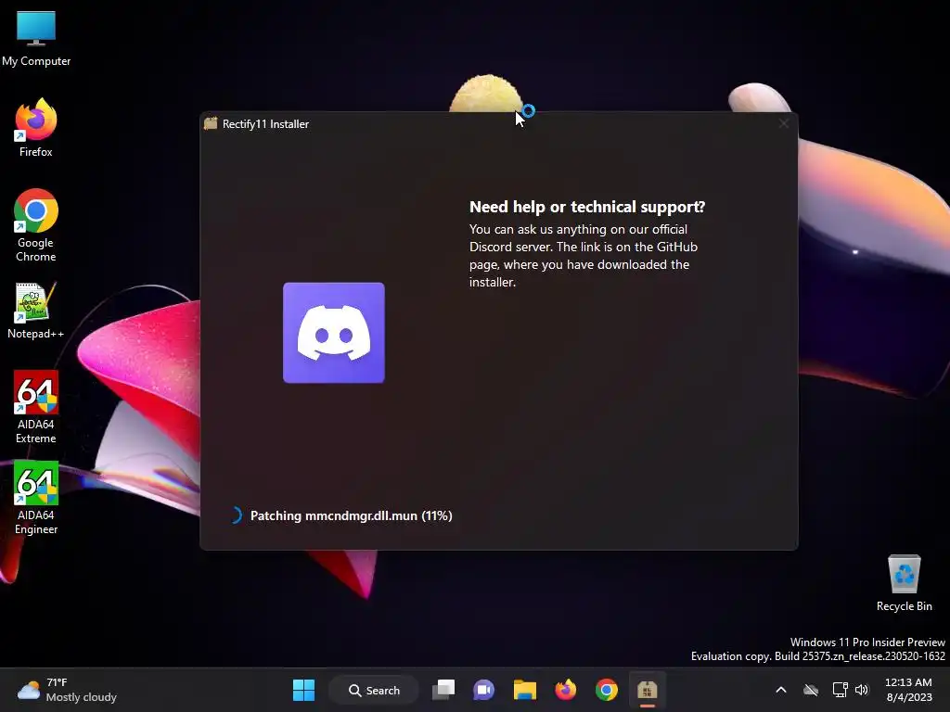The width and height of the screenshot is (950, 712).
Task: Select the Google Chrome desktop shortcut
Action: click(36, 225)
